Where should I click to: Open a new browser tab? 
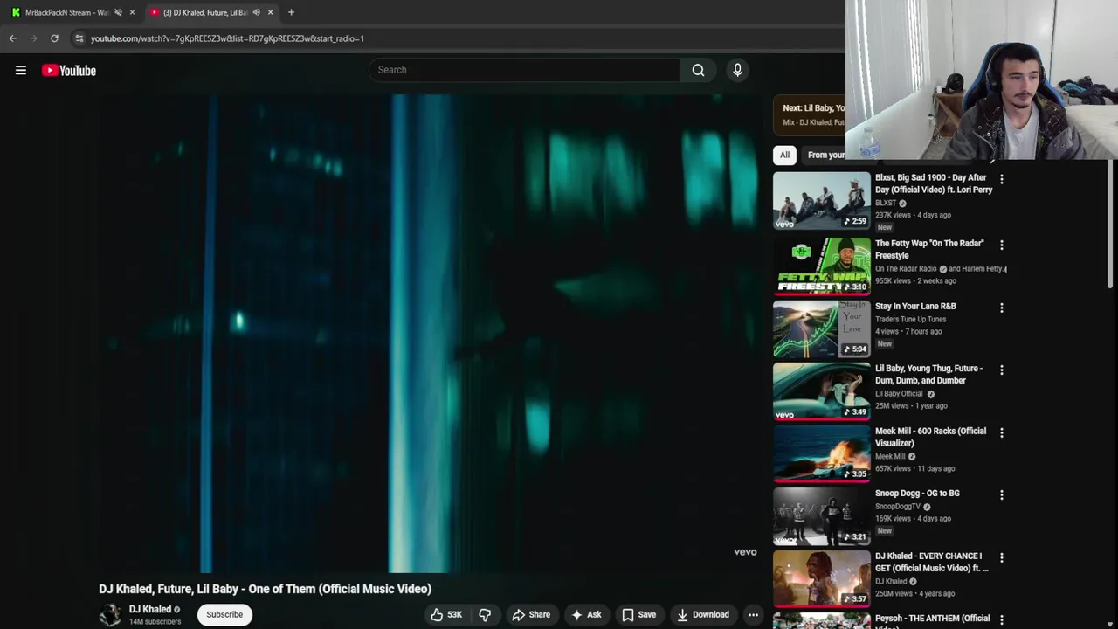pyautogui.click(x=291, y=12)
